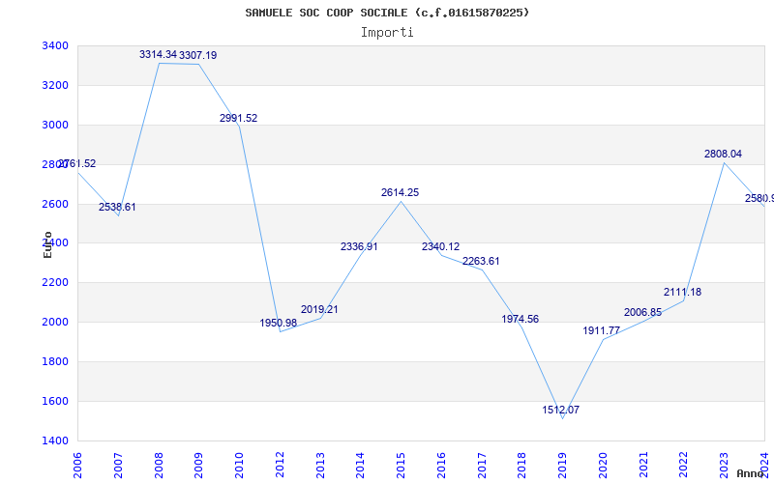Click data label 2991.52 for 2010
The image size is (774, 483).
click(238, 118)
